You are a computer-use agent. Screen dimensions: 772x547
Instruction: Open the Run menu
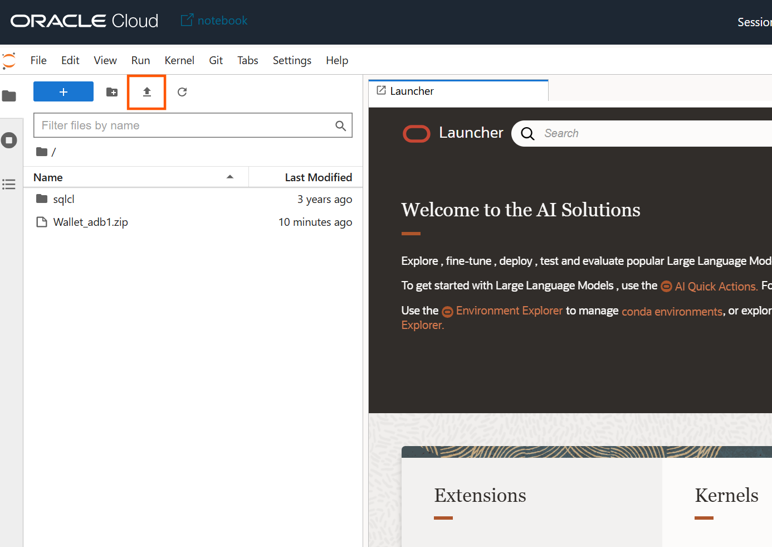140,60
